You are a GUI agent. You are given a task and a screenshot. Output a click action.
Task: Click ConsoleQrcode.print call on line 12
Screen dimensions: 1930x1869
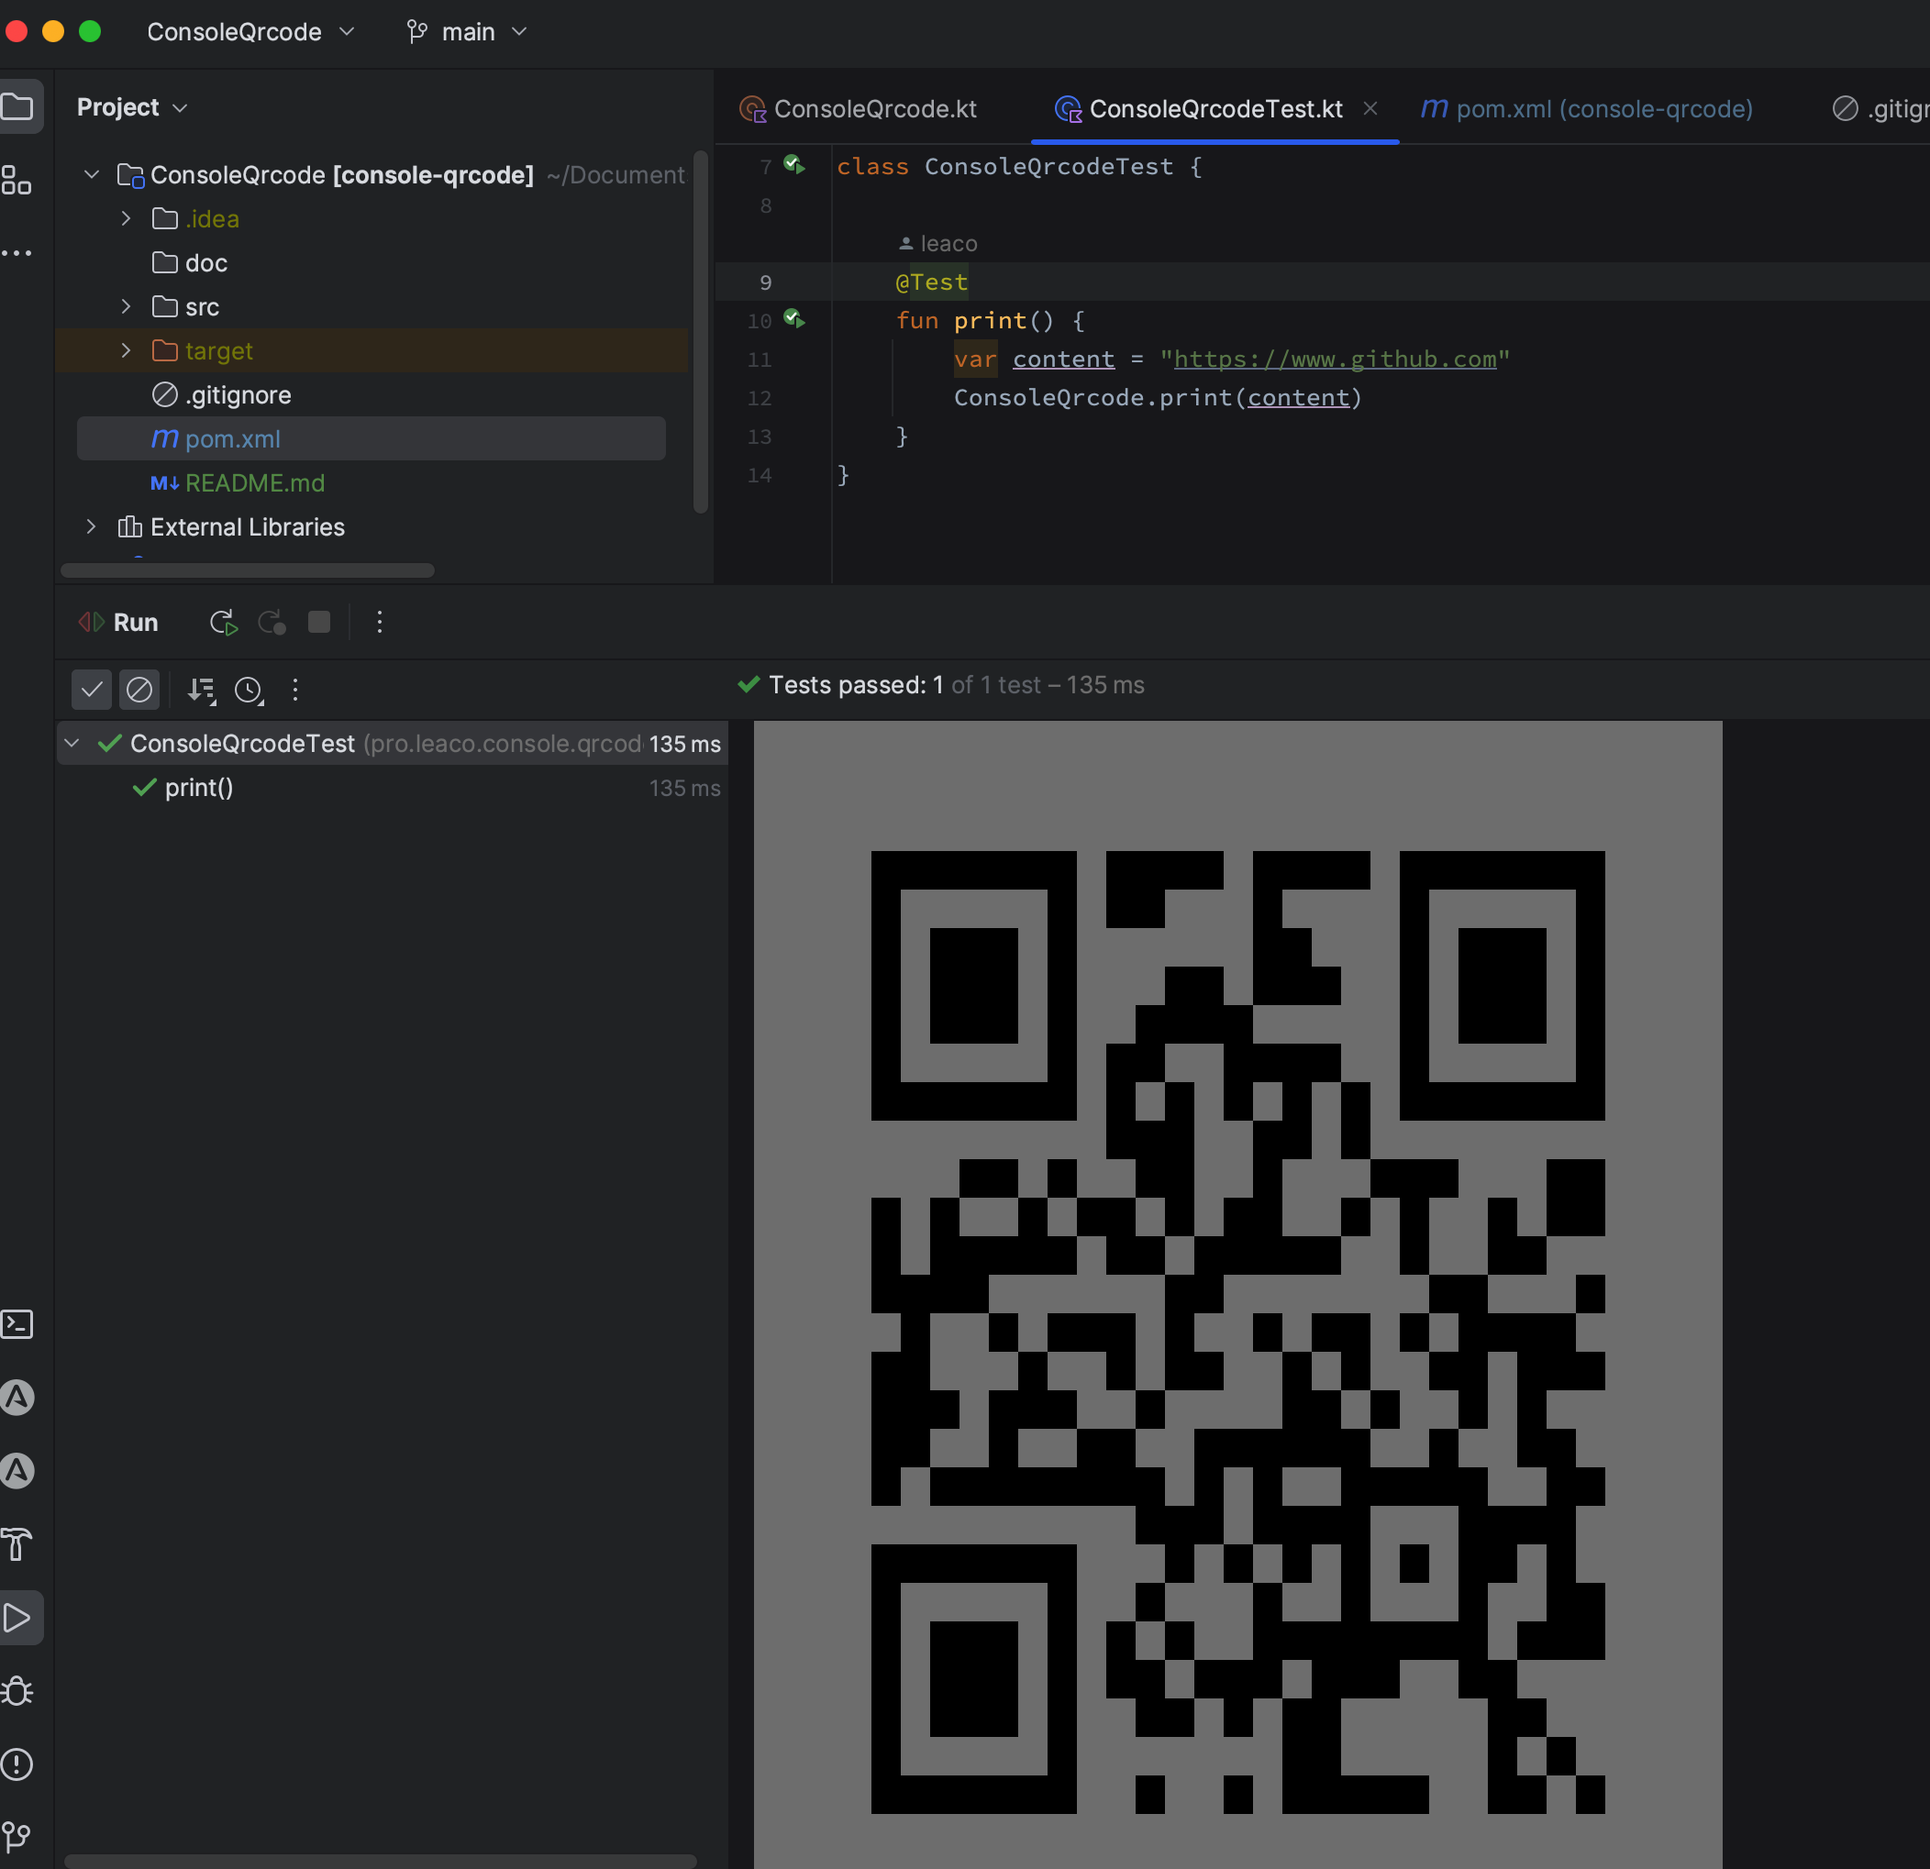coord(1157,398)
